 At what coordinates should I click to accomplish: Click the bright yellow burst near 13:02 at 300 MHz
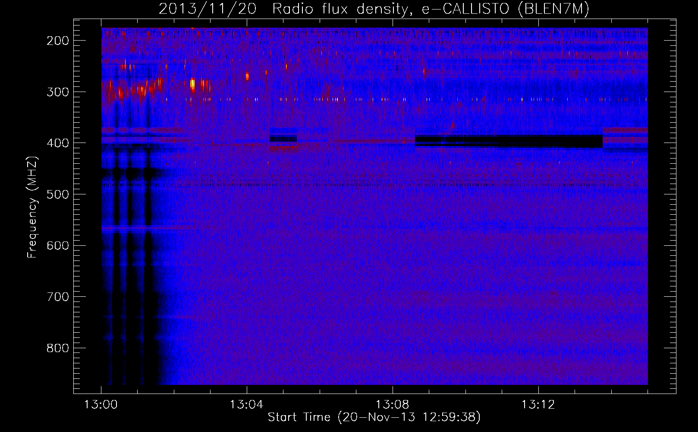point(192,83)
